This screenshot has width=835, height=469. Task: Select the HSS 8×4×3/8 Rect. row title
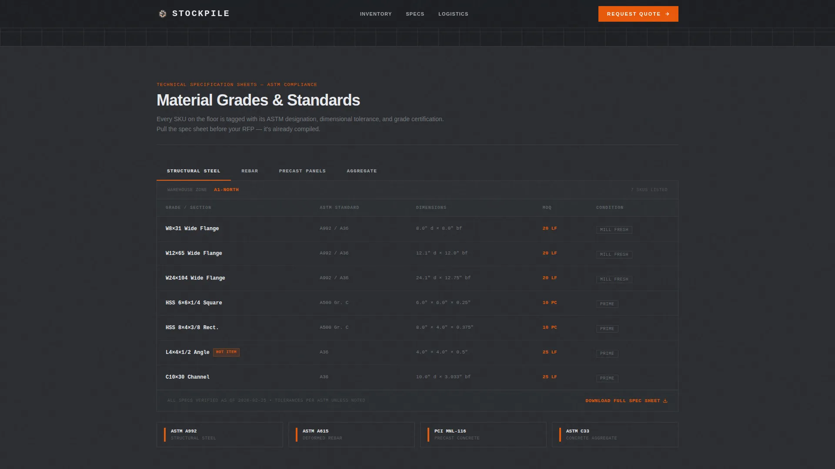click(x=192, y=327)
